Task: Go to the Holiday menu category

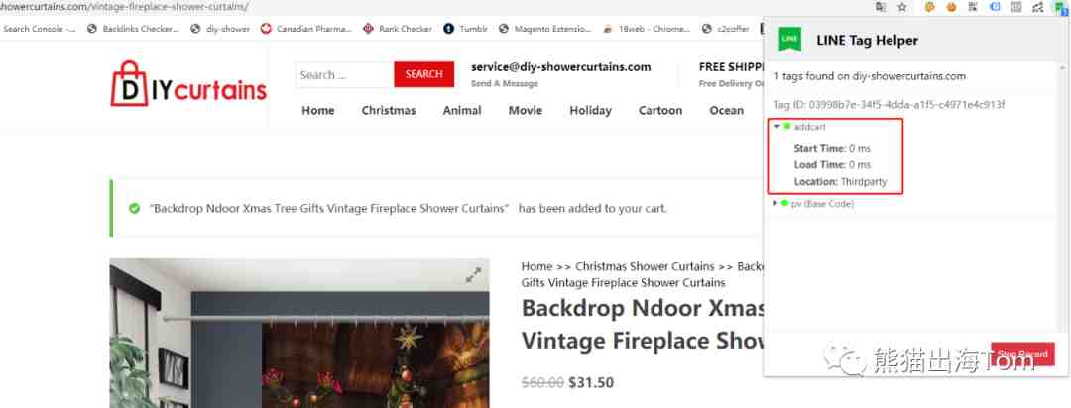Action: tap(591, 111)
